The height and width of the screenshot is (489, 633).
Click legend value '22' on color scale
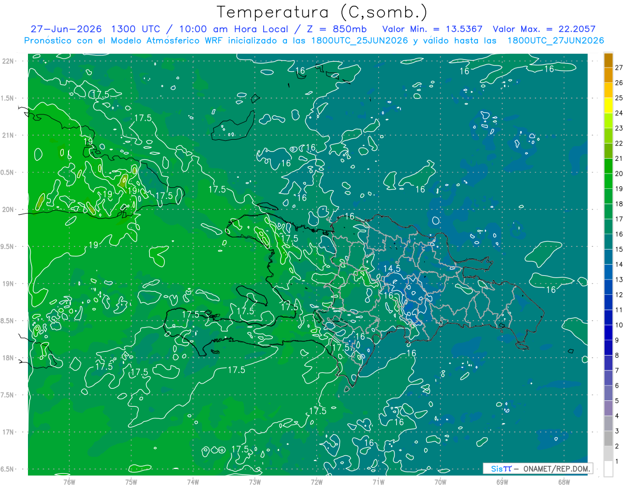click(x=619, y=143)
